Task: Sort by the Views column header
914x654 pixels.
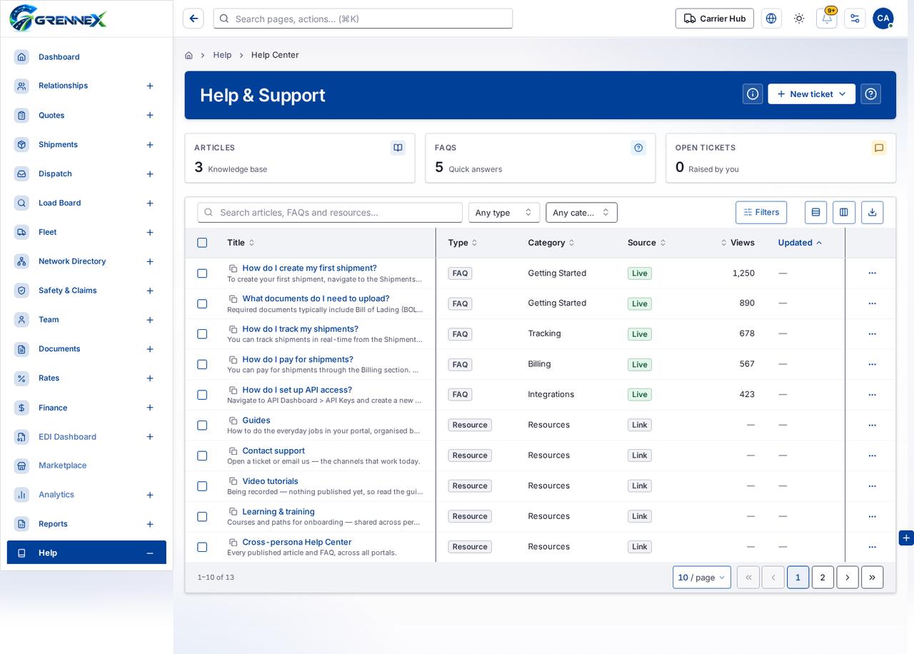Action: pyautogui.click(x=738, y=243)
